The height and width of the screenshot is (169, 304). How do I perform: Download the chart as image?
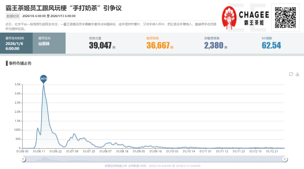(298, 74)
